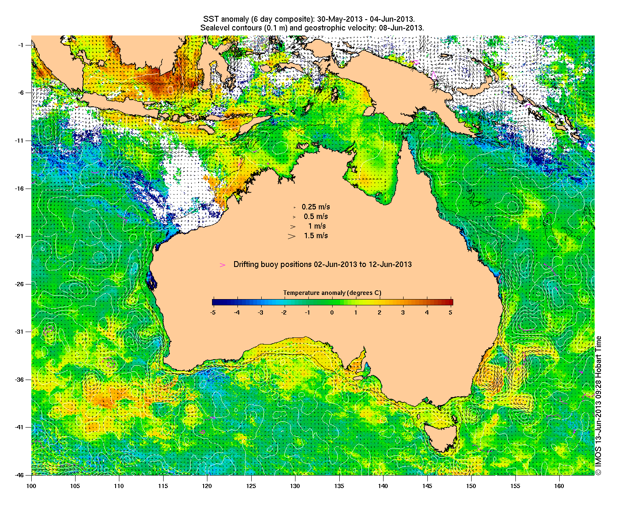The height and width of the screenshot is (511, 626).
Task: Click the "Temperature anomaly (degrees C)" label
Action: [x=332, y=293]
